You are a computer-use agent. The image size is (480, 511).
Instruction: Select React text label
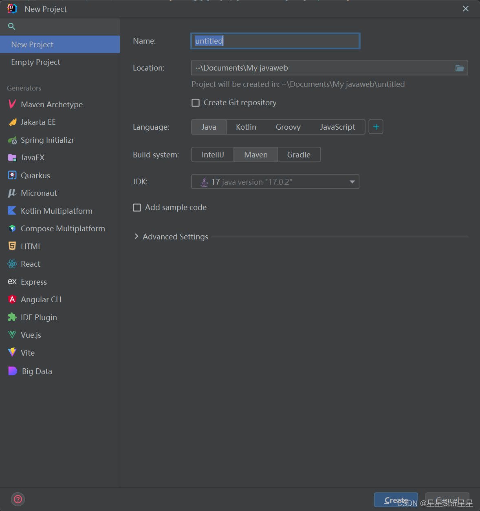(x=31, y=264)
